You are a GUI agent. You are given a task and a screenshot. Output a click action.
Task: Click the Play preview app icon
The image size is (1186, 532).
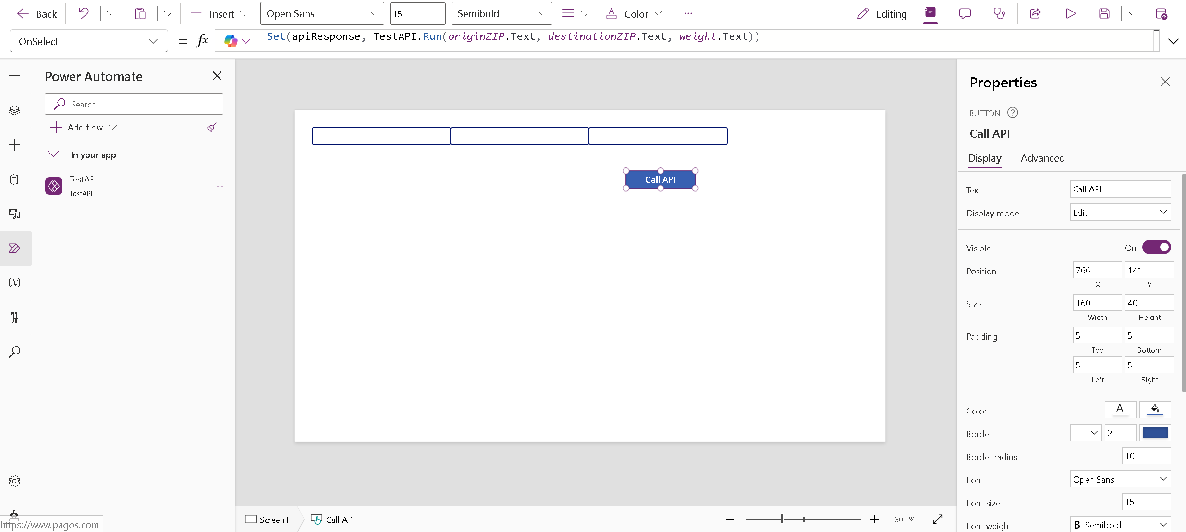1070,13
